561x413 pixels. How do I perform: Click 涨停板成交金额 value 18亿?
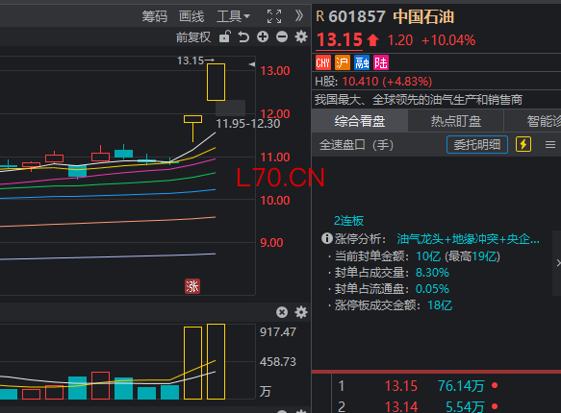440,305
